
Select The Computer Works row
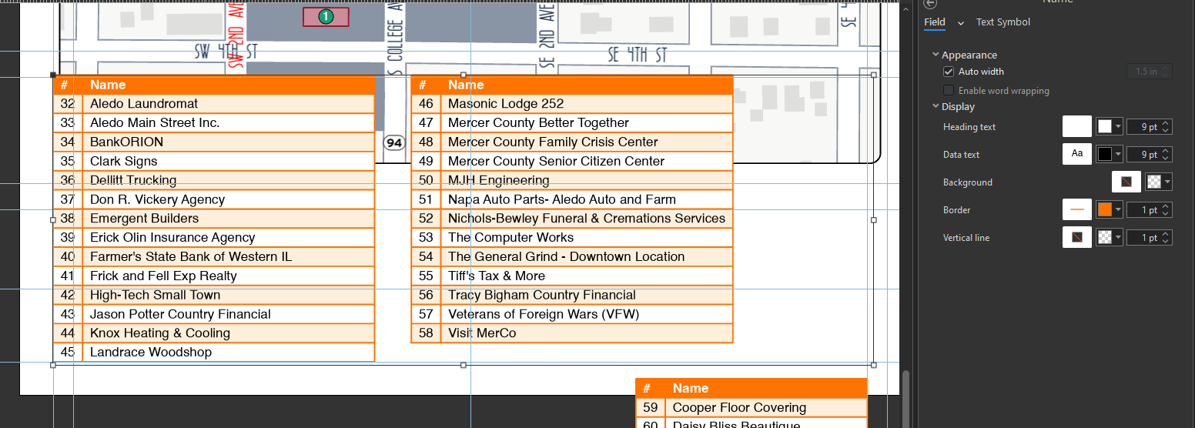pyautogui.click(x=572, y=237)
